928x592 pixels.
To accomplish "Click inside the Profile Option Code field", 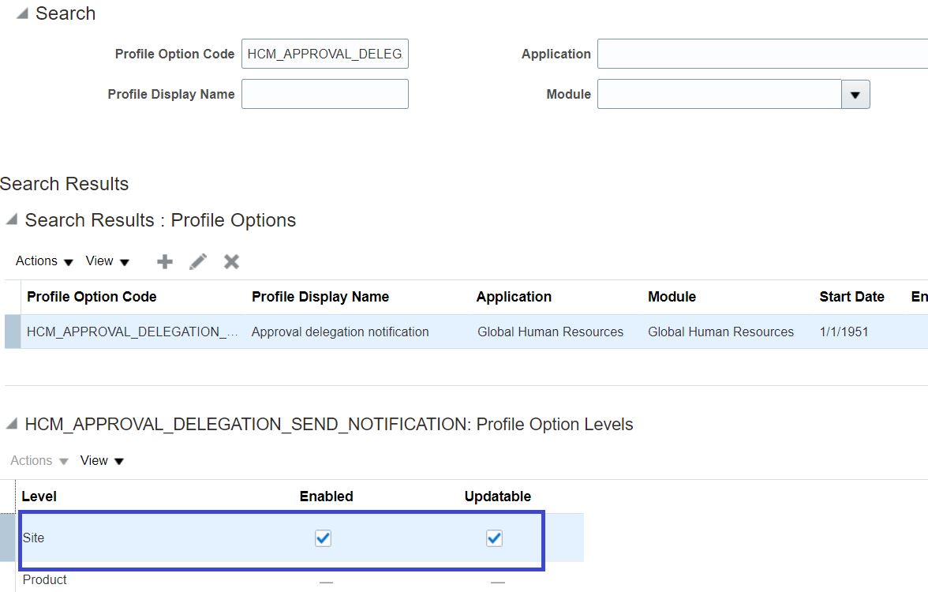I will tap(324, 54).
